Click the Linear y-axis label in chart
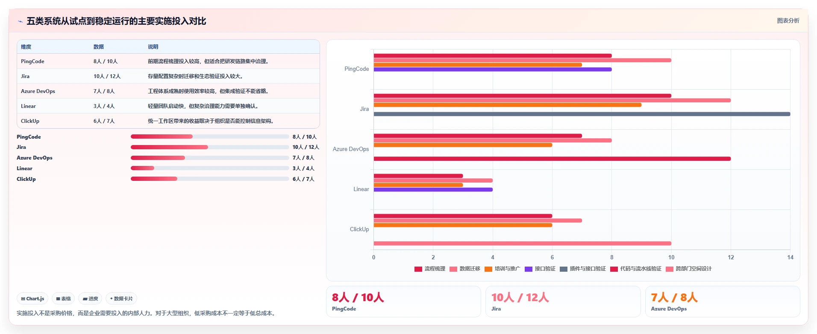The image size is (817, 334). coord(361,189)
